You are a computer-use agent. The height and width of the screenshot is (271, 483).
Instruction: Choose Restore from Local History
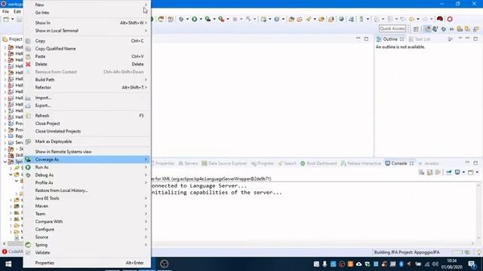coord(87,190)
